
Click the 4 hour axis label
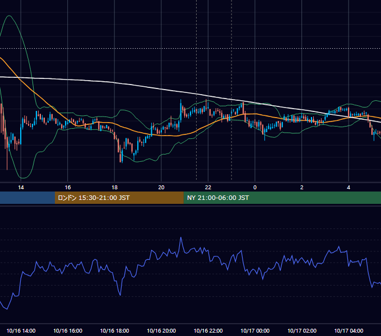(x=349, y=188)
